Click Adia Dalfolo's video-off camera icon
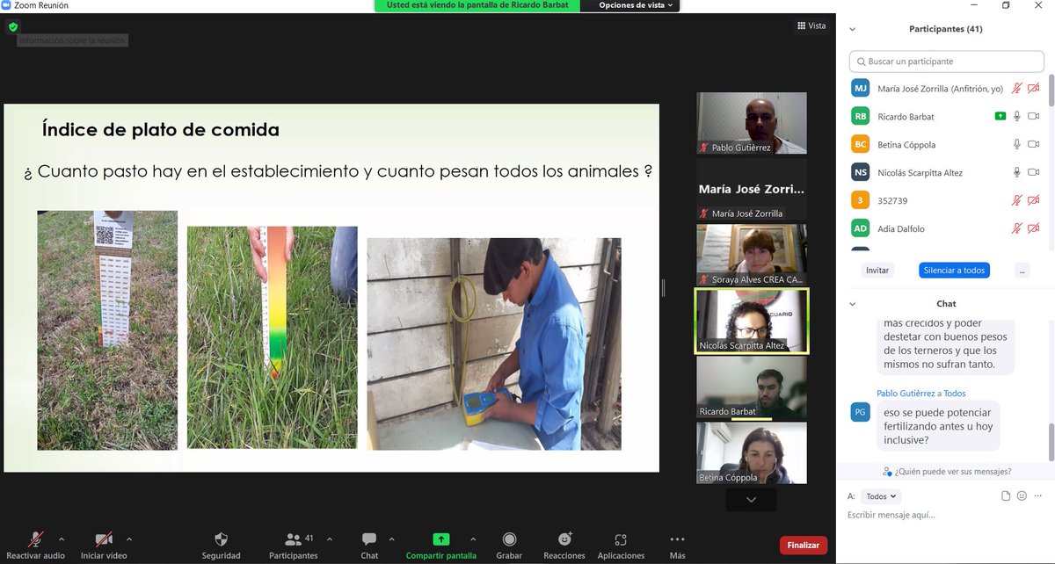Image resolution: width=1055 pixels, height=564 pixels. pos(1034,228)
